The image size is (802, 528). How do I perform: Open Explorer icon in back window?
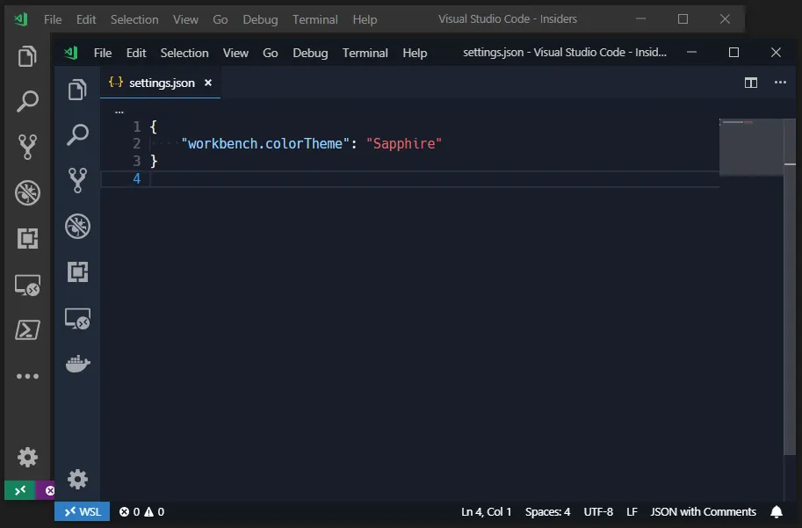click(x=27, y=56)
